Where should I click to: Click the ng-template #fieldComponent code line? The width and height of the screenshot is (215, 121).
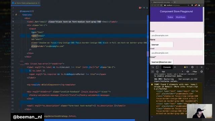(51, 85)
